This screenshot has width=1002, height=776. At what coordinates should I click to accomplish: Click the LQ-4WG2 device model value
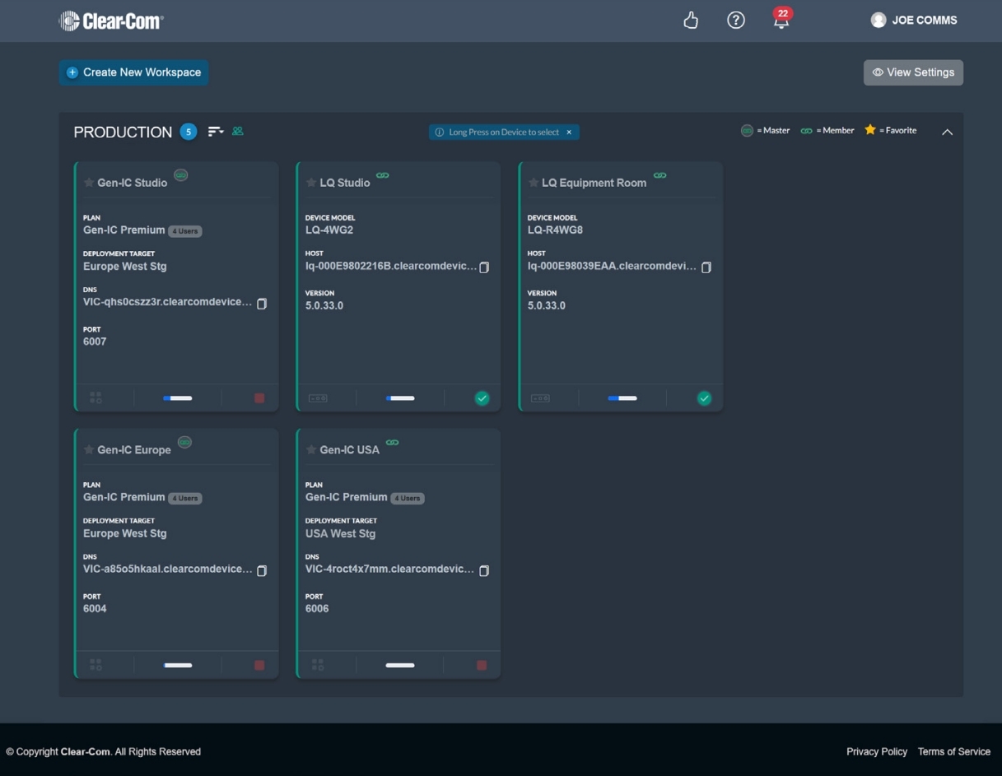click(x=329, y=230)
